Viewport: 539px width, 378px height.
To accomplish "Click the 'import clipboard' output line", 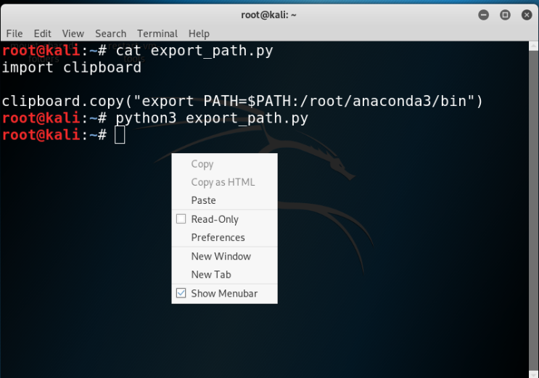I will click(72, 67).
